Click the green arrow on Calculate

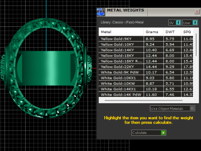[x=163, y=133]
